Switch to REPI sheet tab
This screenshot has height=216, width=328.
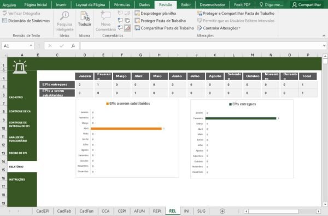[x=157, y=211]
